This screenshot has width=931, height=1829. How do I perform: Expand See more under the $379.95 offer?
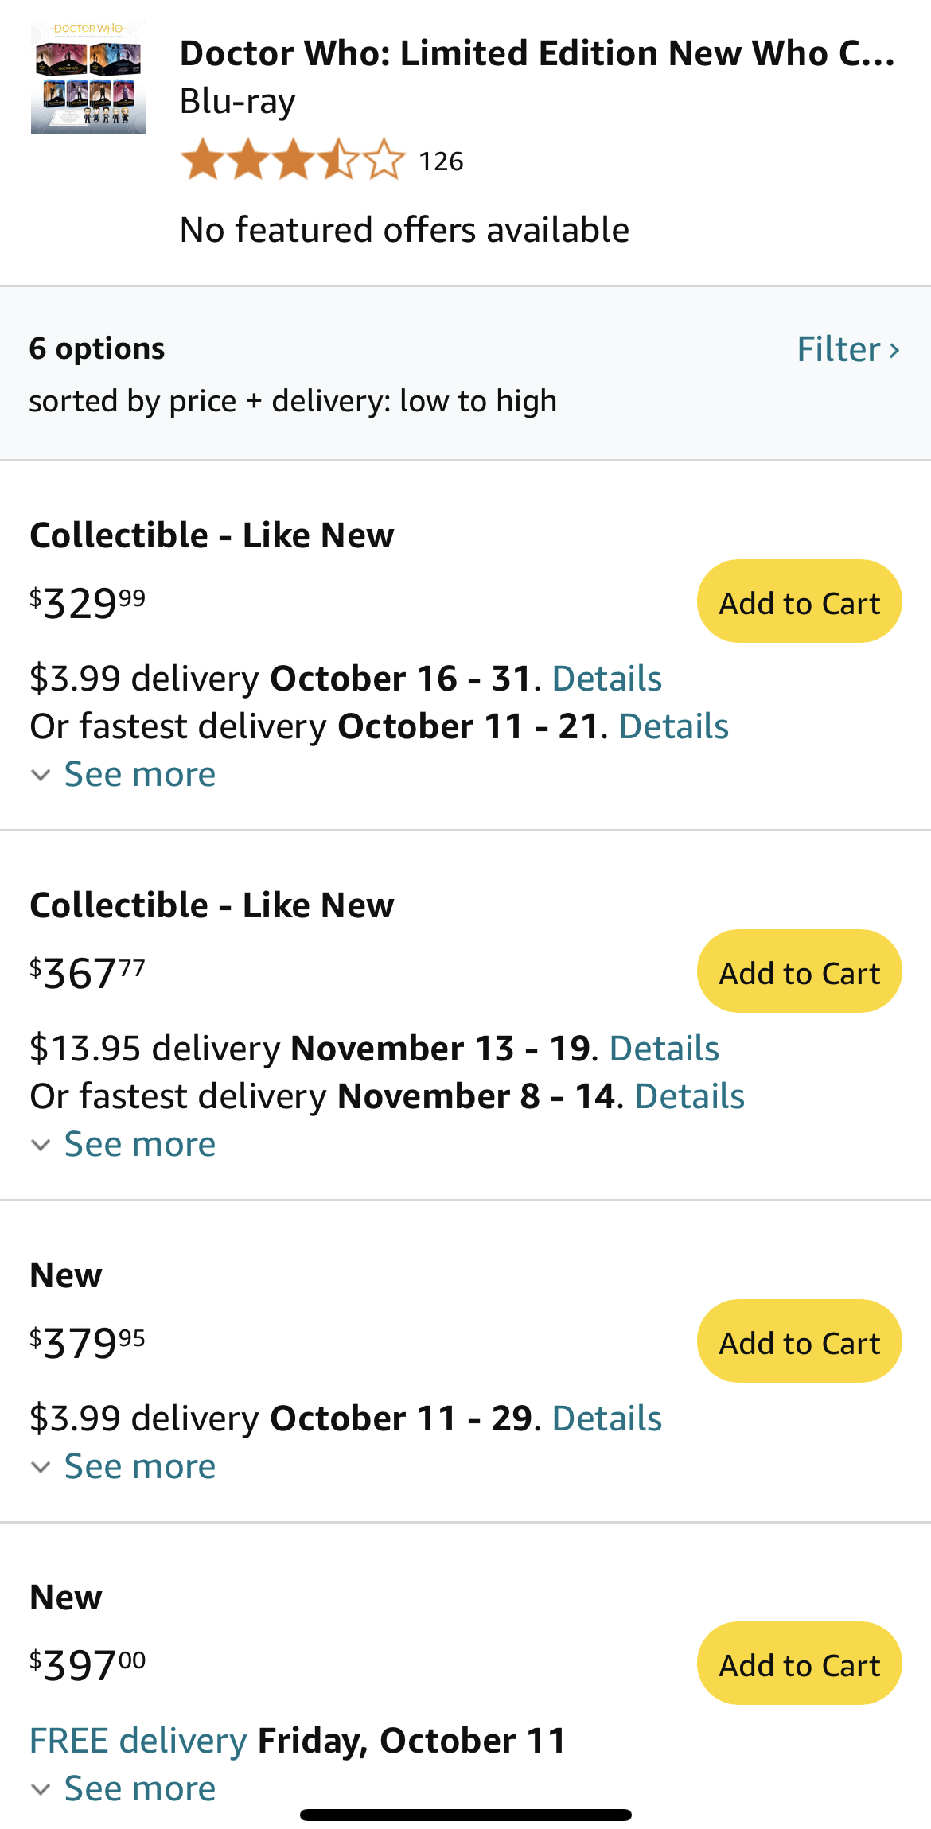(x=139, y=1466)
